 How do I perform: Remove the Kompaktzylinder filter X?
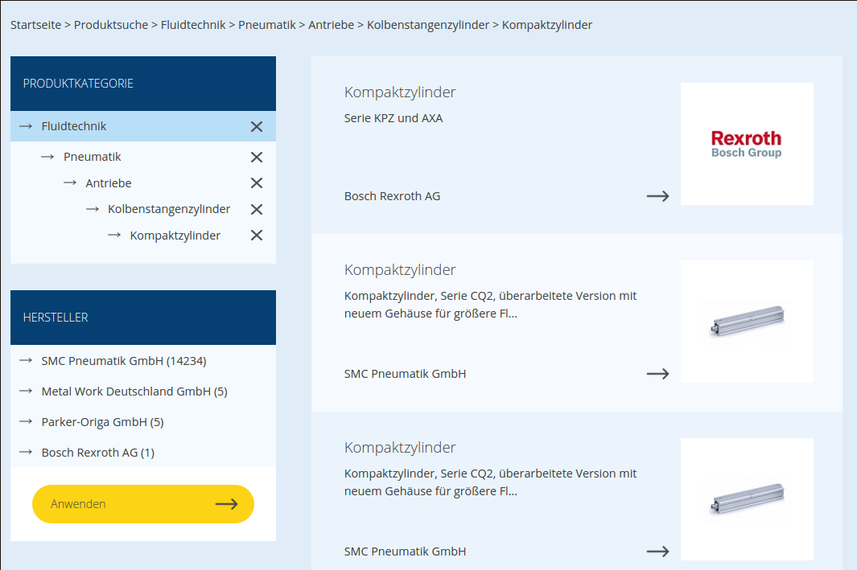pos(257,236)
